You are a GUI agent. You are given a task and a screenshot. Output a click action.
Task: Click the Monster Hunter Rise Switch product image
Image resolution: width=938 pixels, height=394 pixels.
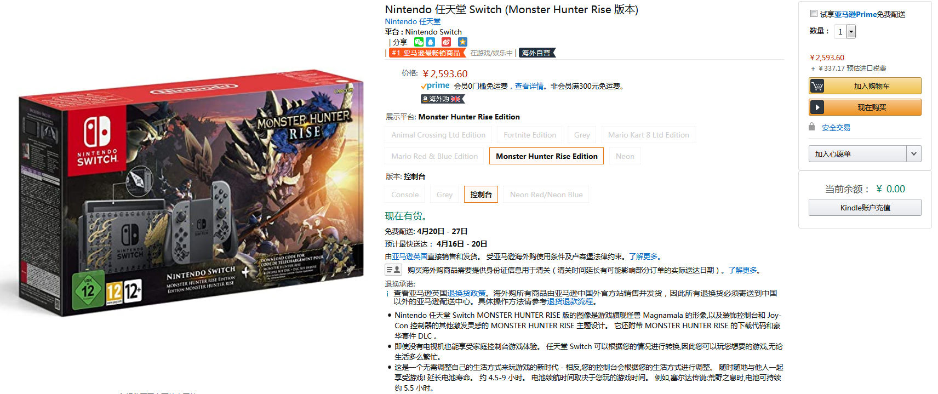191,193
